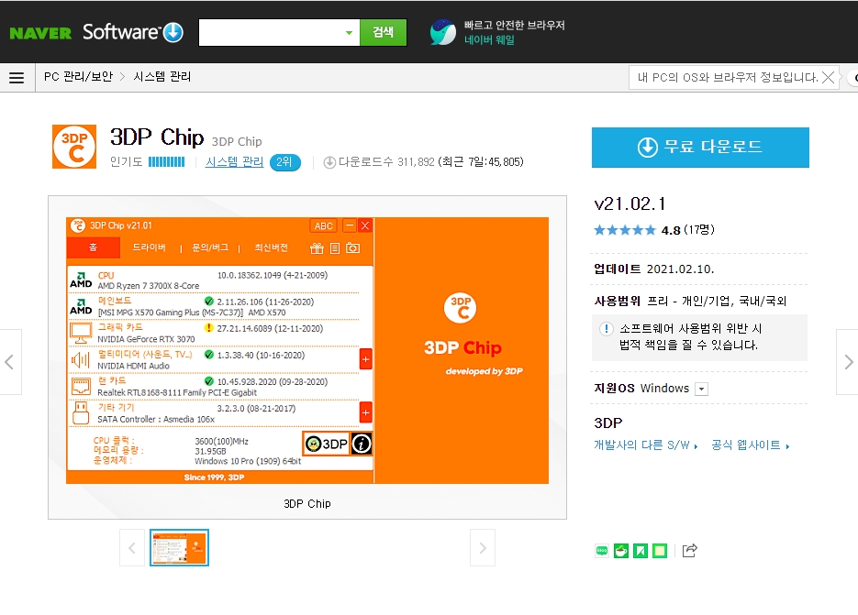Go to next software with right page arrow
The width and height of the screenshot is (858, 615).
[848, 362]
